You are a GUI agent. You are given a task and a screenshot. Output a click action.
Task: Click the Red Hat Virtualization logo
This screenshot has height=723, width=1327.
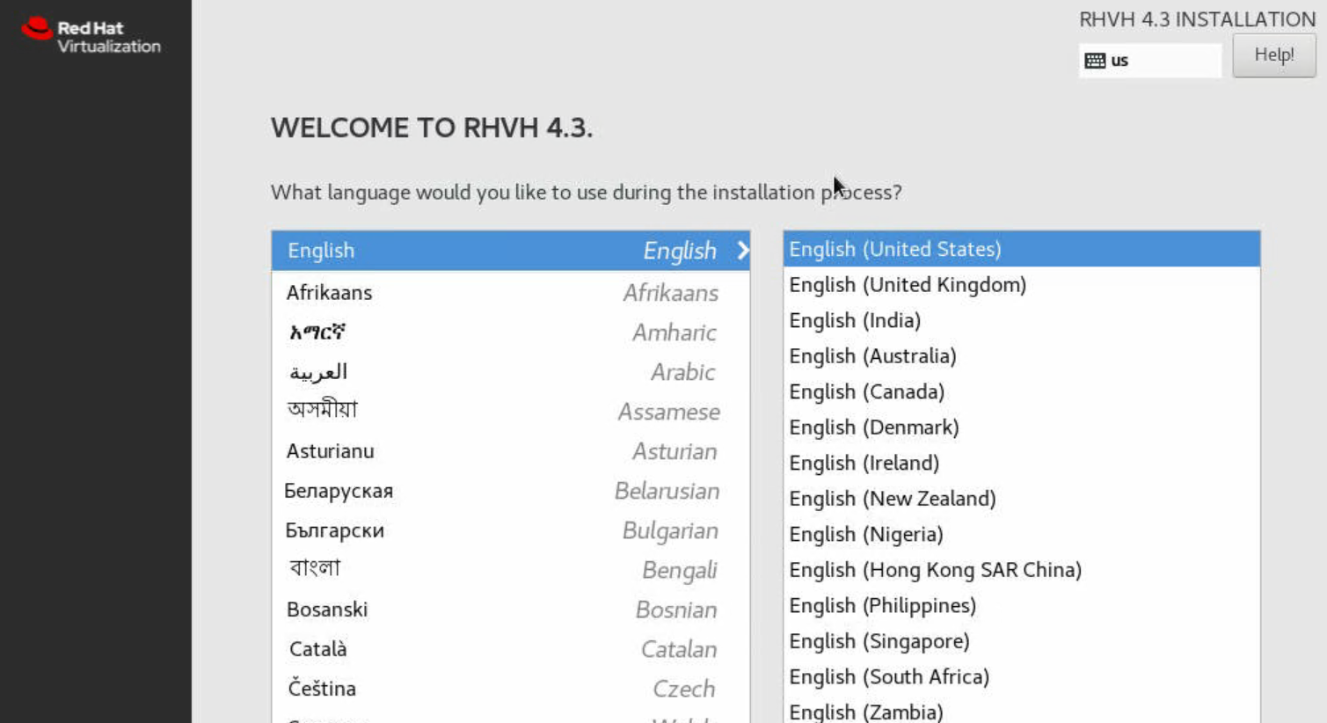(91, 36)
